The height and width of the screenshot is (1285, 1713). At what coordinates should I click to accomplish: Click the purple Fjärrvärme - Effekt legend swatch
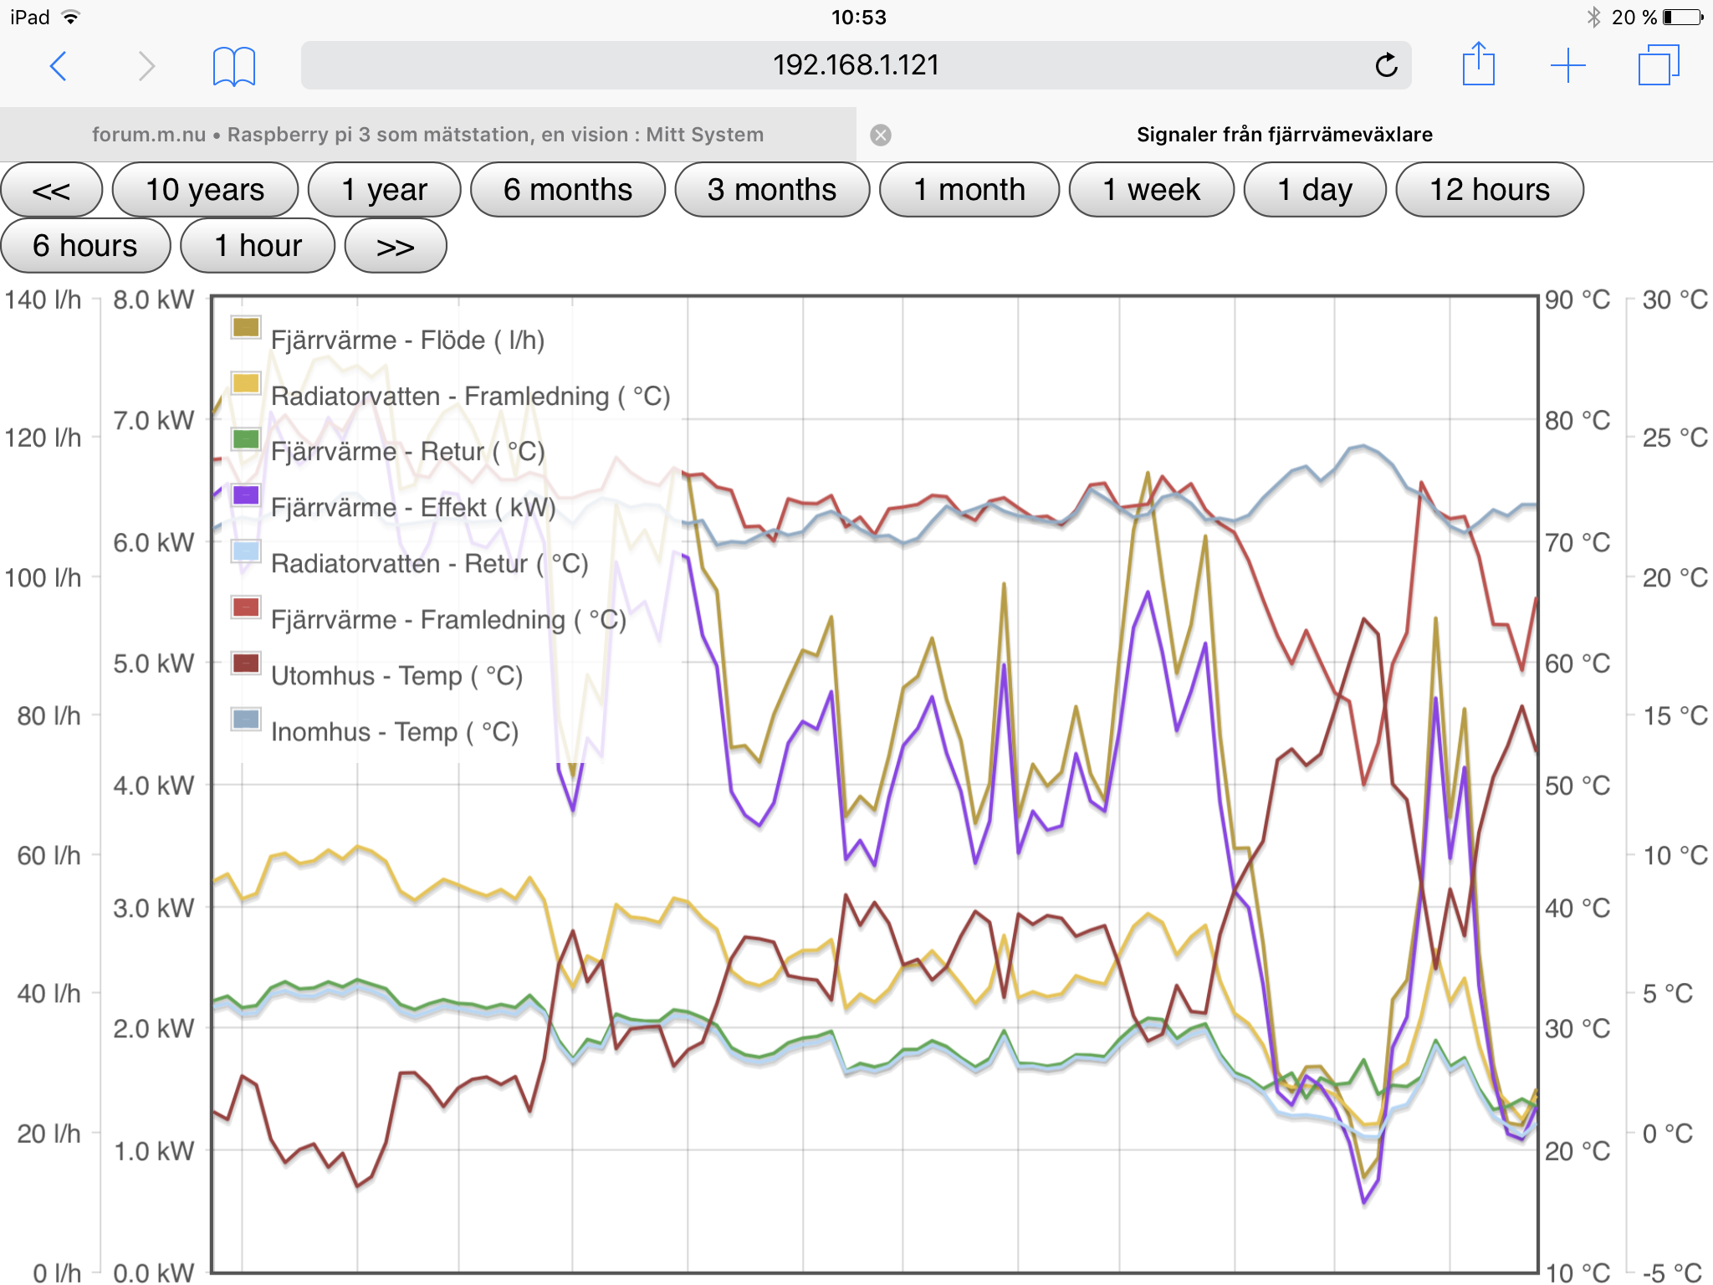click(246, 494)
